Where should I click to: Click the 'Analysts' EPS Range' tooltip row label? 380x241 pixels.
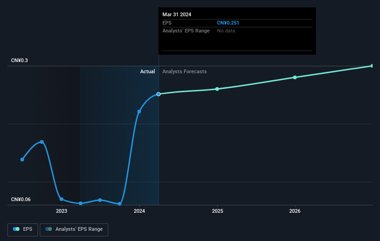click(186, 31)
